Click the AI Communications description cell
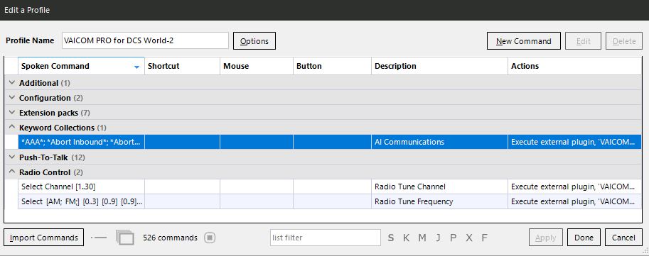 (439, 142)
